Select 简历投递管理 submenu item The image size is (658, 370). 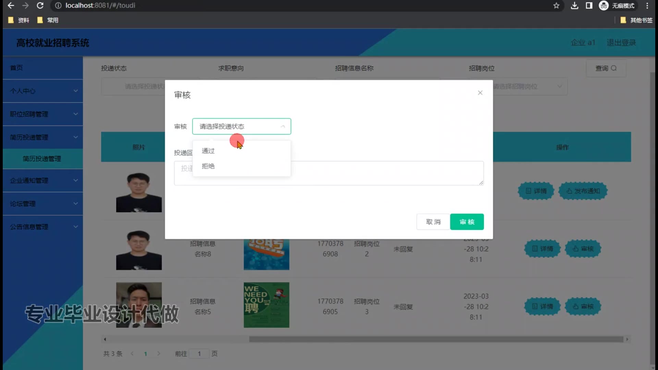pyautogui.click(x=43, y=159)
